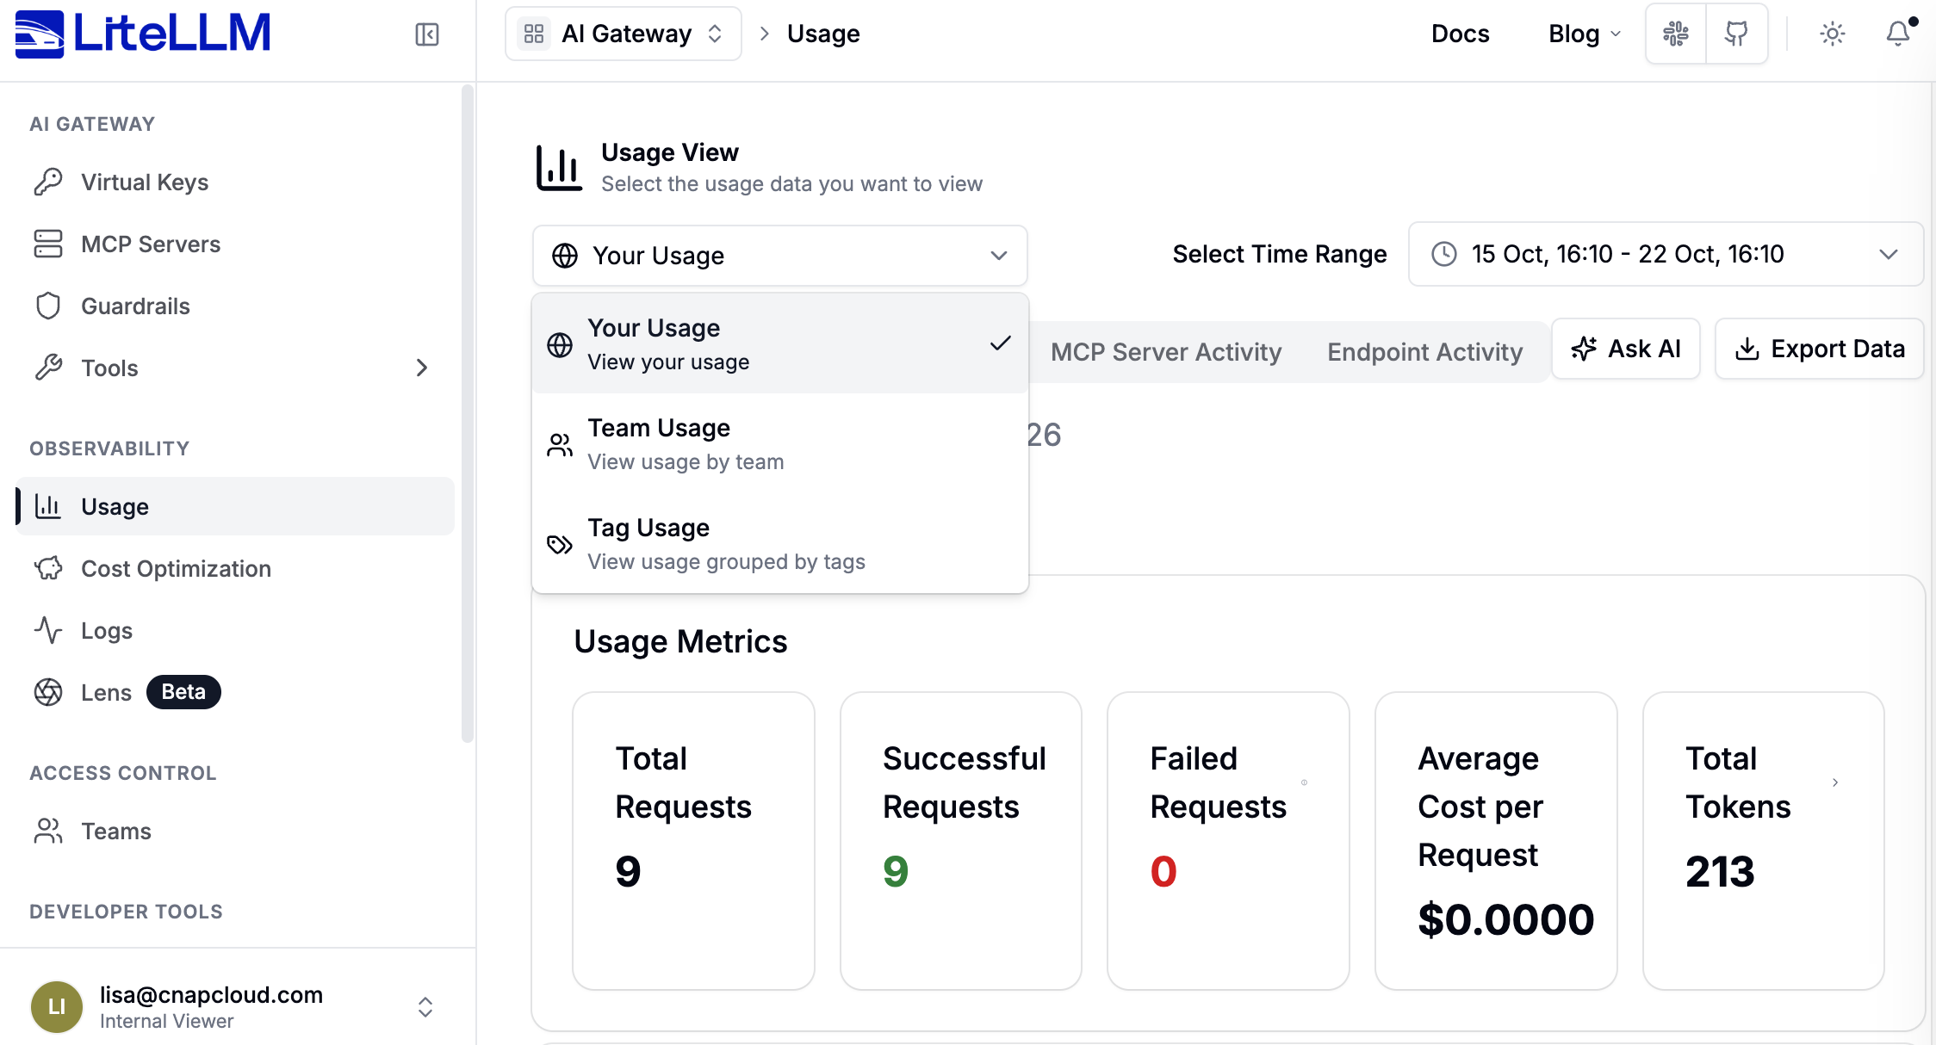Click the LI user avatar
The image size is (1936, 1045).
point(57,1006)
